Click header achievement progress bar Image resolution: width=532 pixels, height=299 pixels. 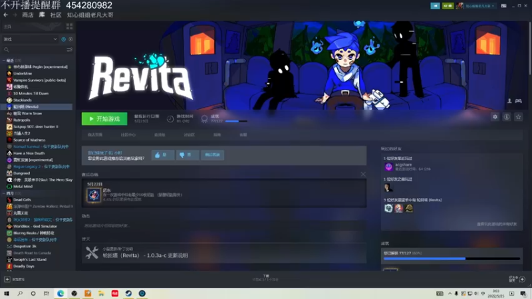pos(236,122)
